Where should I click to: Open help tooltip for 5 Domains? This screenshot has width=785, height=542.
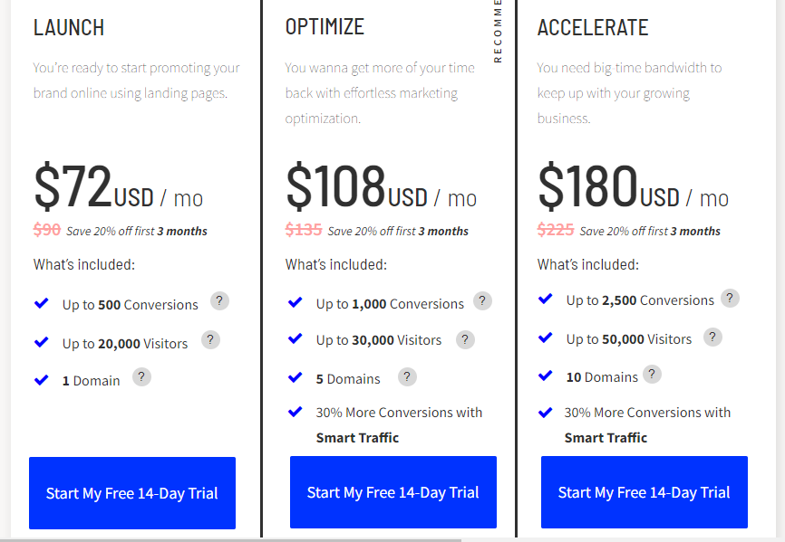click(x=407, y=376)
